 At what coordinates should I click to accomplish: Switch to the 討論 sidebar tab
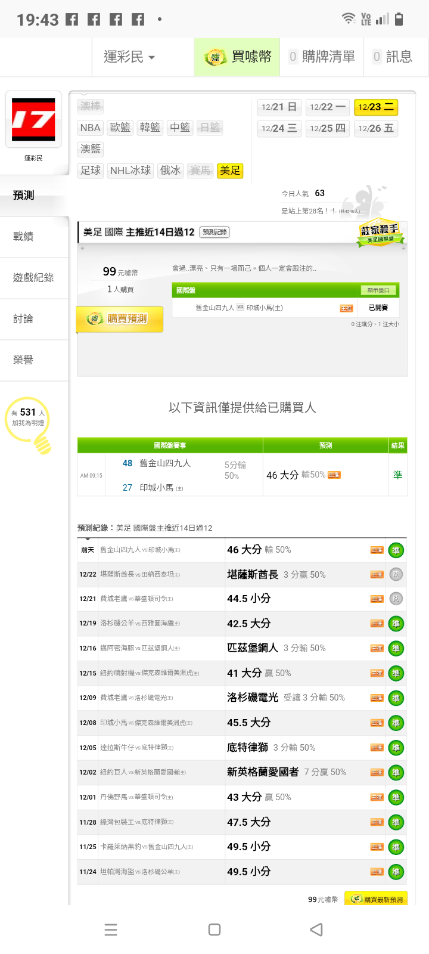(x=23, y=319)
